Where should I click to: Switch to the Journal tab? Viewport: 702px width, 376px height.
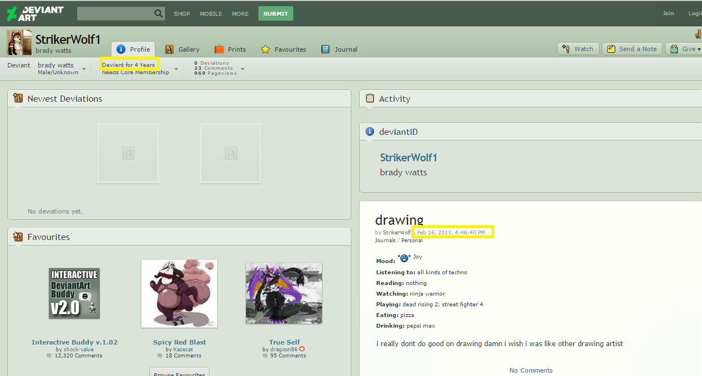coord(339,49)
